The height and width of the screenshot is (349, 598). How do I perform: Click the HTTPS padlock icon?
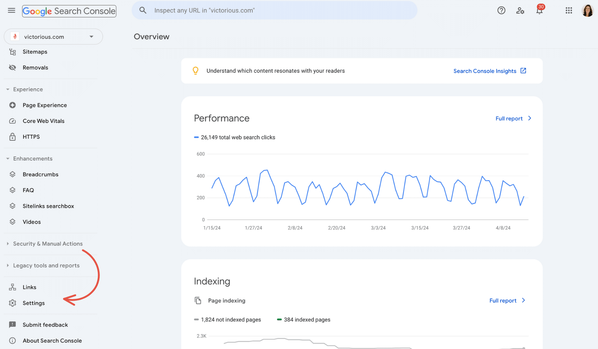[13, 137]
